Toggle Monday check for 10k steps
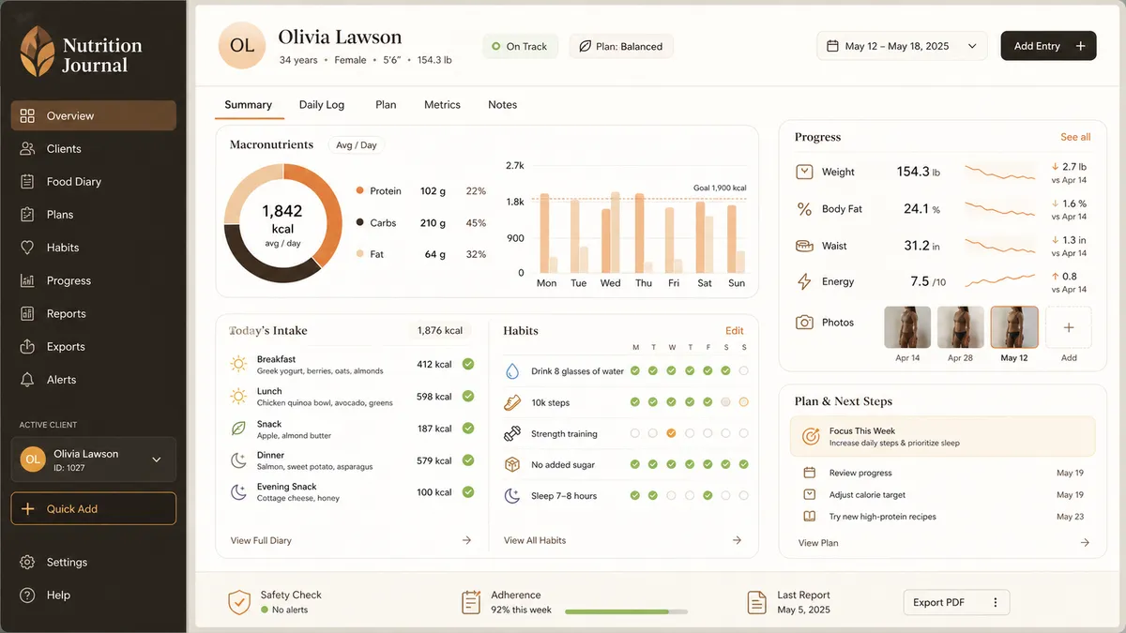The width and height of the screenshot is (1126, 633). click(x=635, y=402)
